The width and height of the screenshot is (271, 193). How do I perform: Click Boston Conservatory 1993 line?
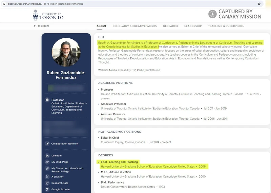[133, 187]
